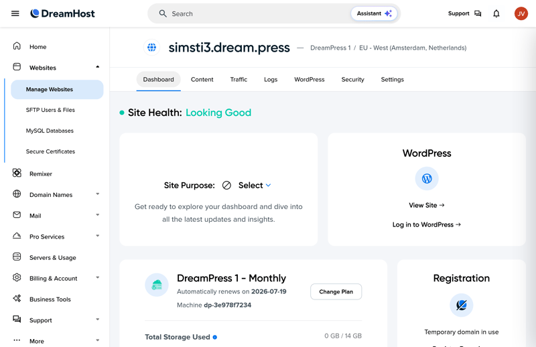Image resolution: width=536 pixels, height=347 pixels.
Task: Click the 'DreamPress 1' breadcrumb text
Action: pyautogui.click(x=330, y=48)
